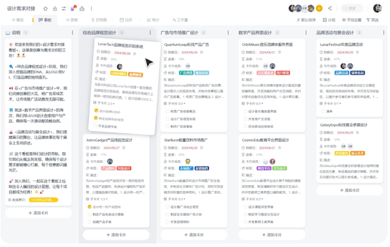
Task: Open the 分组 grouping dropdown
Action: click(329, 20)
